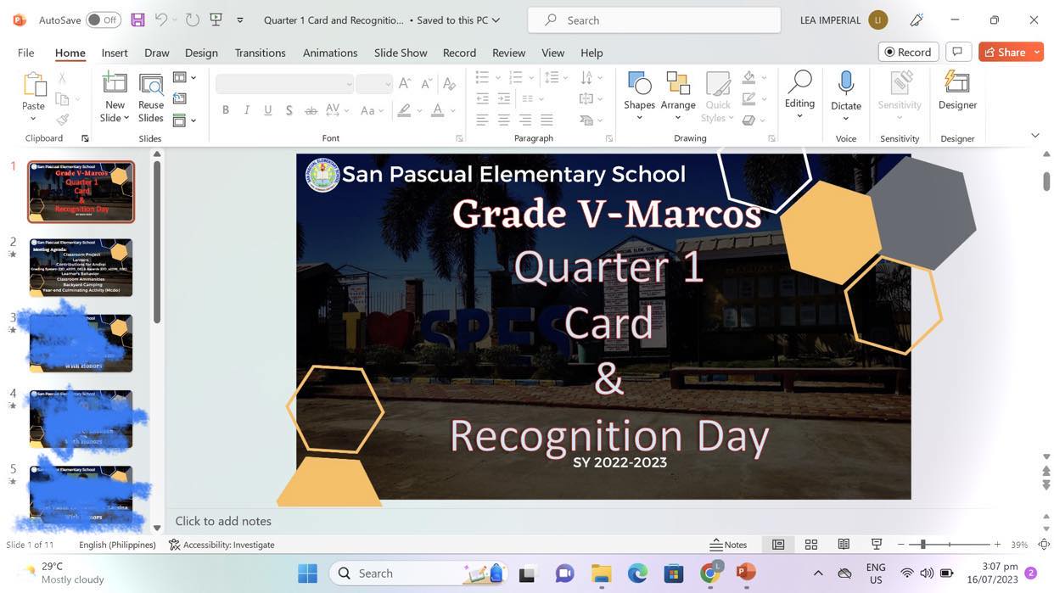Toggle Underline formatting
Viewport: 1054px width, 593px height.
(268, 110)
